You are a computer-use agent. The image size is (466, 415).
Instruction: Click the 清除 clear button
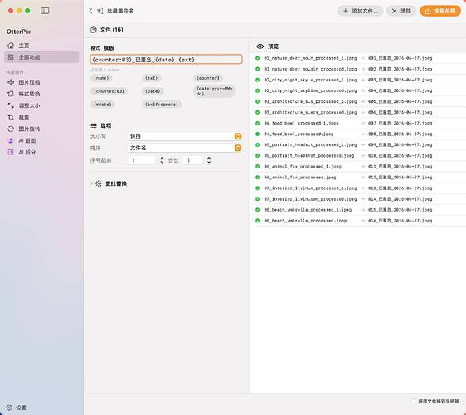click(x=401, y=11)
